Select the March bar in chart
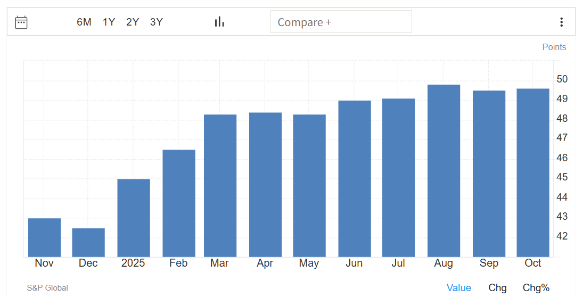583x297 pixels. [220, 185]
